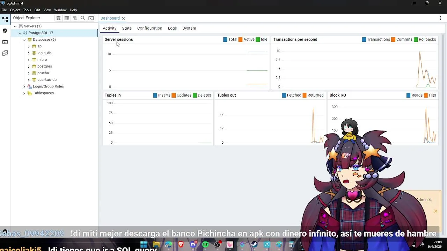The image size is (447, 251).
Task: Open Spotify from the taskbar
Action: pyautogui.click(x=205, y=245)
